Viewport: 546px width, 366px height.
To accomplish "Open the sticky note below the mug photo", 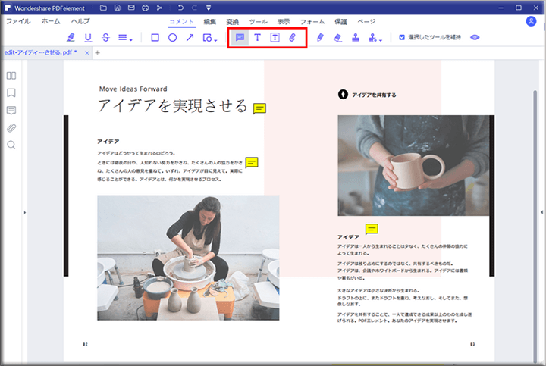I will coord(372,229).
